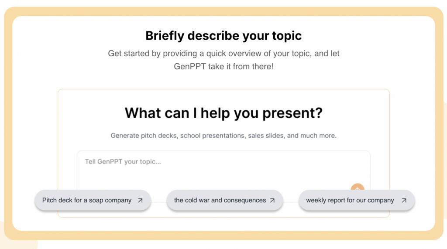This screenshot has height=249, width=447.
Task: Click the 'Generate pitch decks, school presentations' subtitle
Action: [x=223, y=136]
